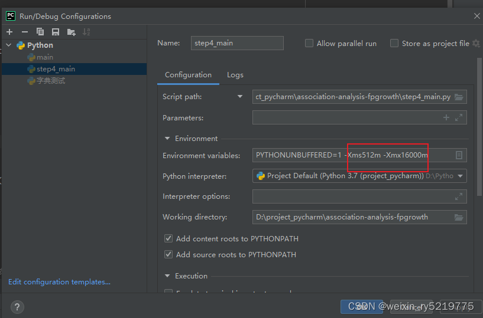Click the configuration panel vertical scrollbar
This screenshot has width=483, height=318.
click(479, 127)
